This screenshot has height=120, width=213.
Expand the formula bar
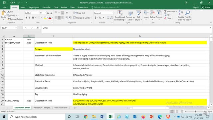click(x=211, y=28)
